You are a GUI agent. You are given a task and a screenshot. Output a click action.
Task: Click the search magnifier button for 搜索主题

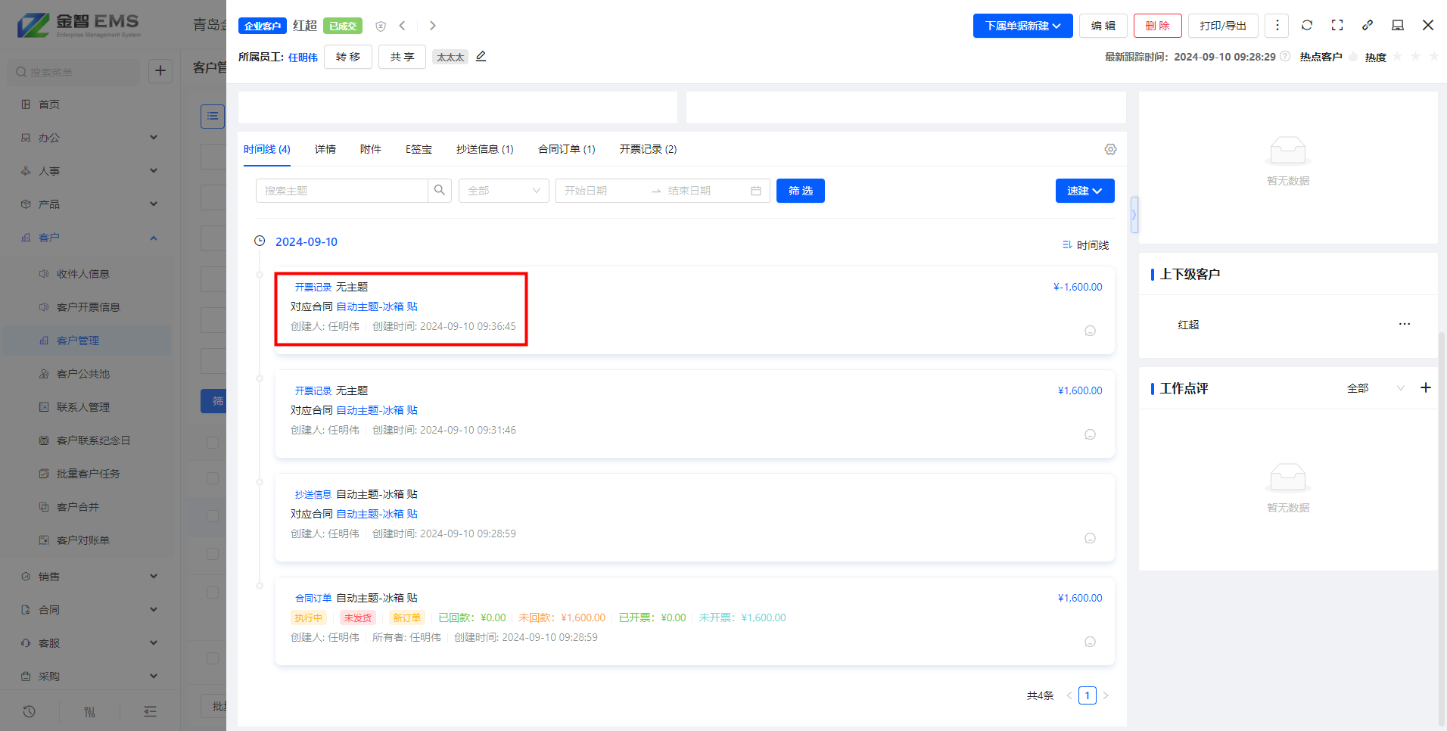tap(440, 191)
